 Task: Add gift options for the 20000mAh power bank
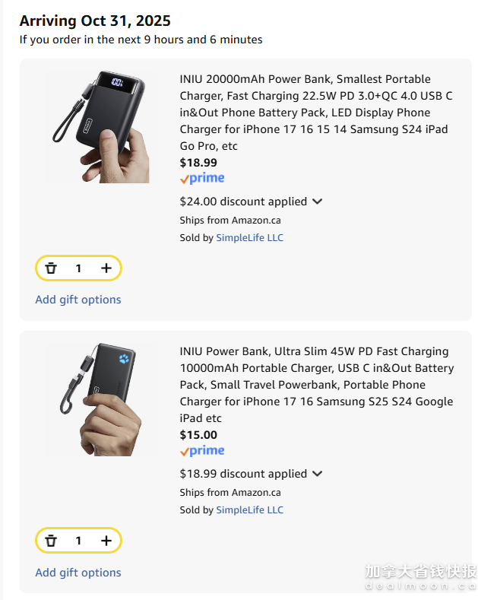78,300
